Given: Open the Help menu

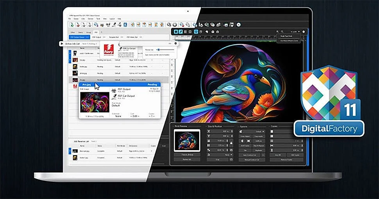Looking at the screenshot, I should [x=119, y=19].
